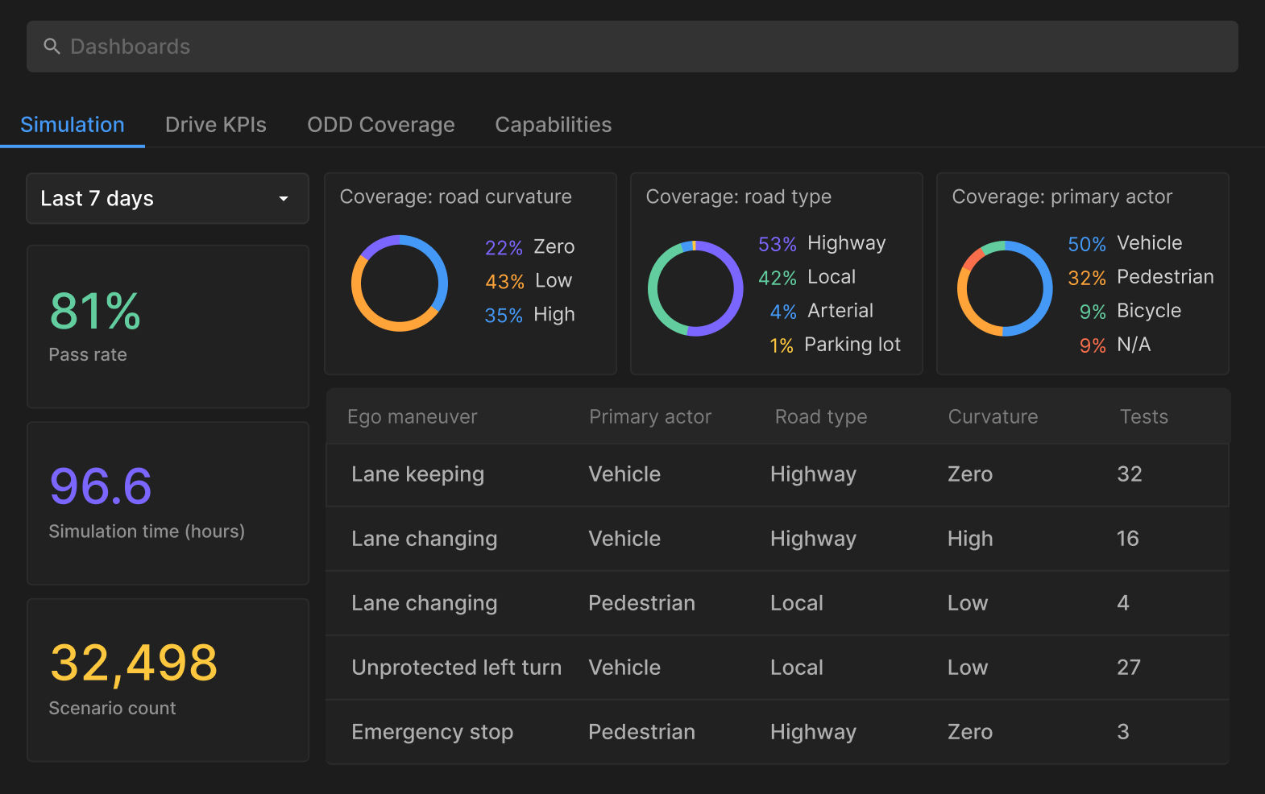
Task: Click the Ego maneuver column header
Action: (x=412, y=416)
